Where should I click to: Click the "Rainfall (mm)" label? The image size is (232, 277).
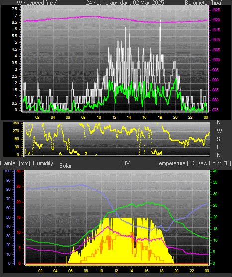(x=15, y=163)
